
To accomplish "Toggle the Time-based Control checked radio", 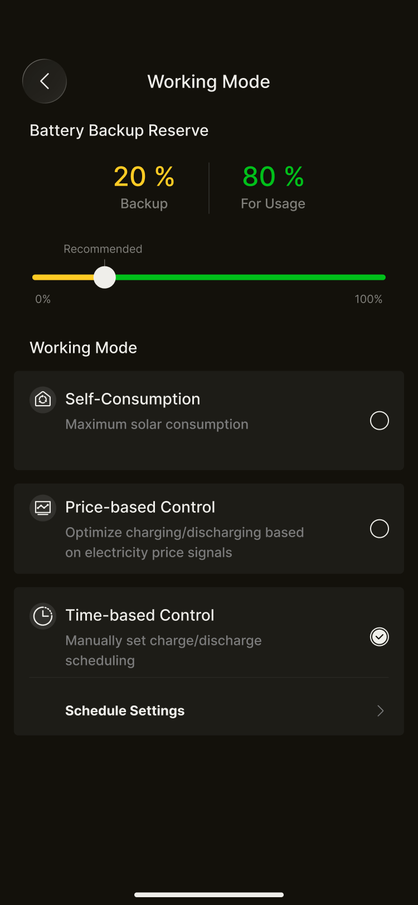I will click(x=380, y=637).
